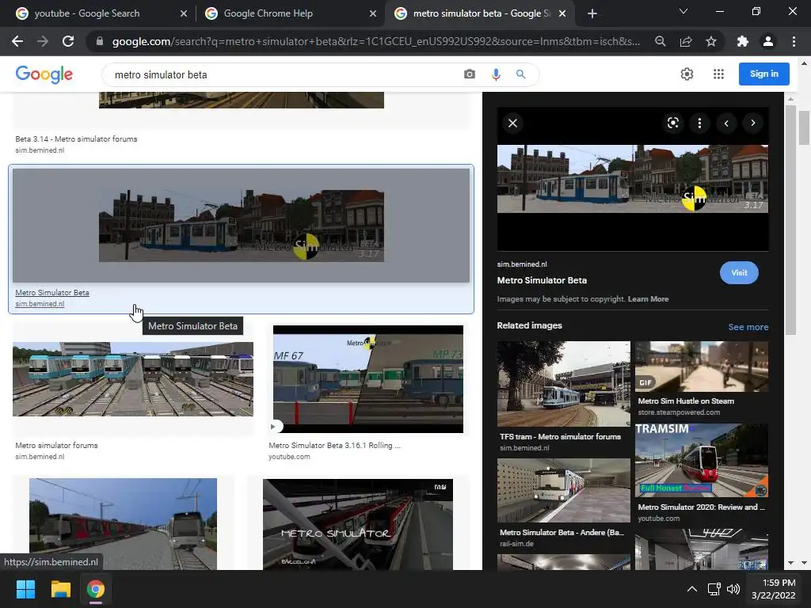The image size is (811, 608).
Task: Open the Windows Start menu
Action: [x=25, y=589]
